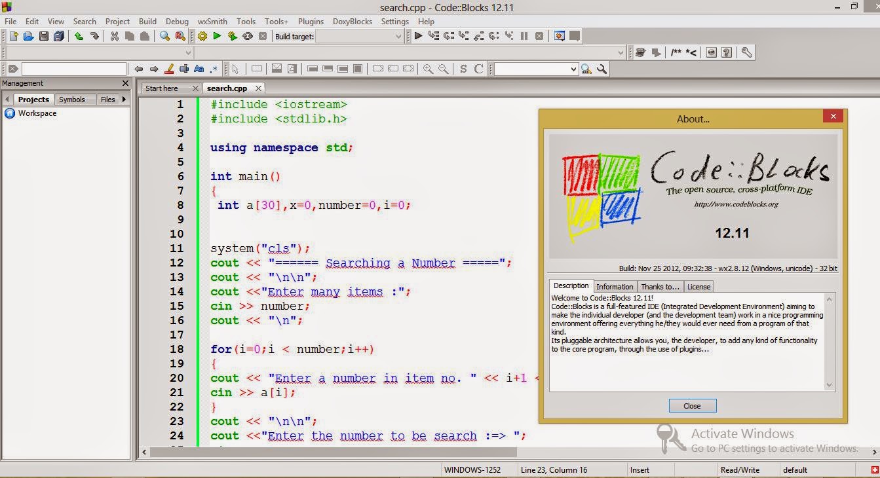Click the Build and run icon

click(232, 37)
